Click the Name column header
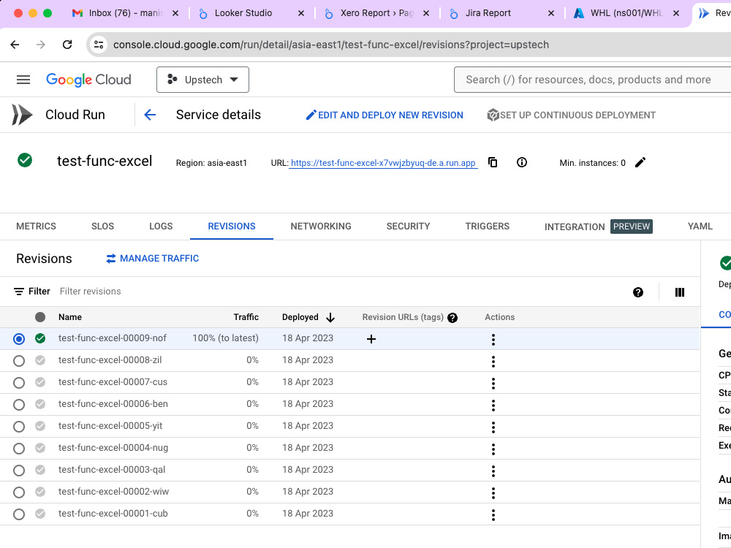This screenshot has height=548, width=731. point(70,317)
